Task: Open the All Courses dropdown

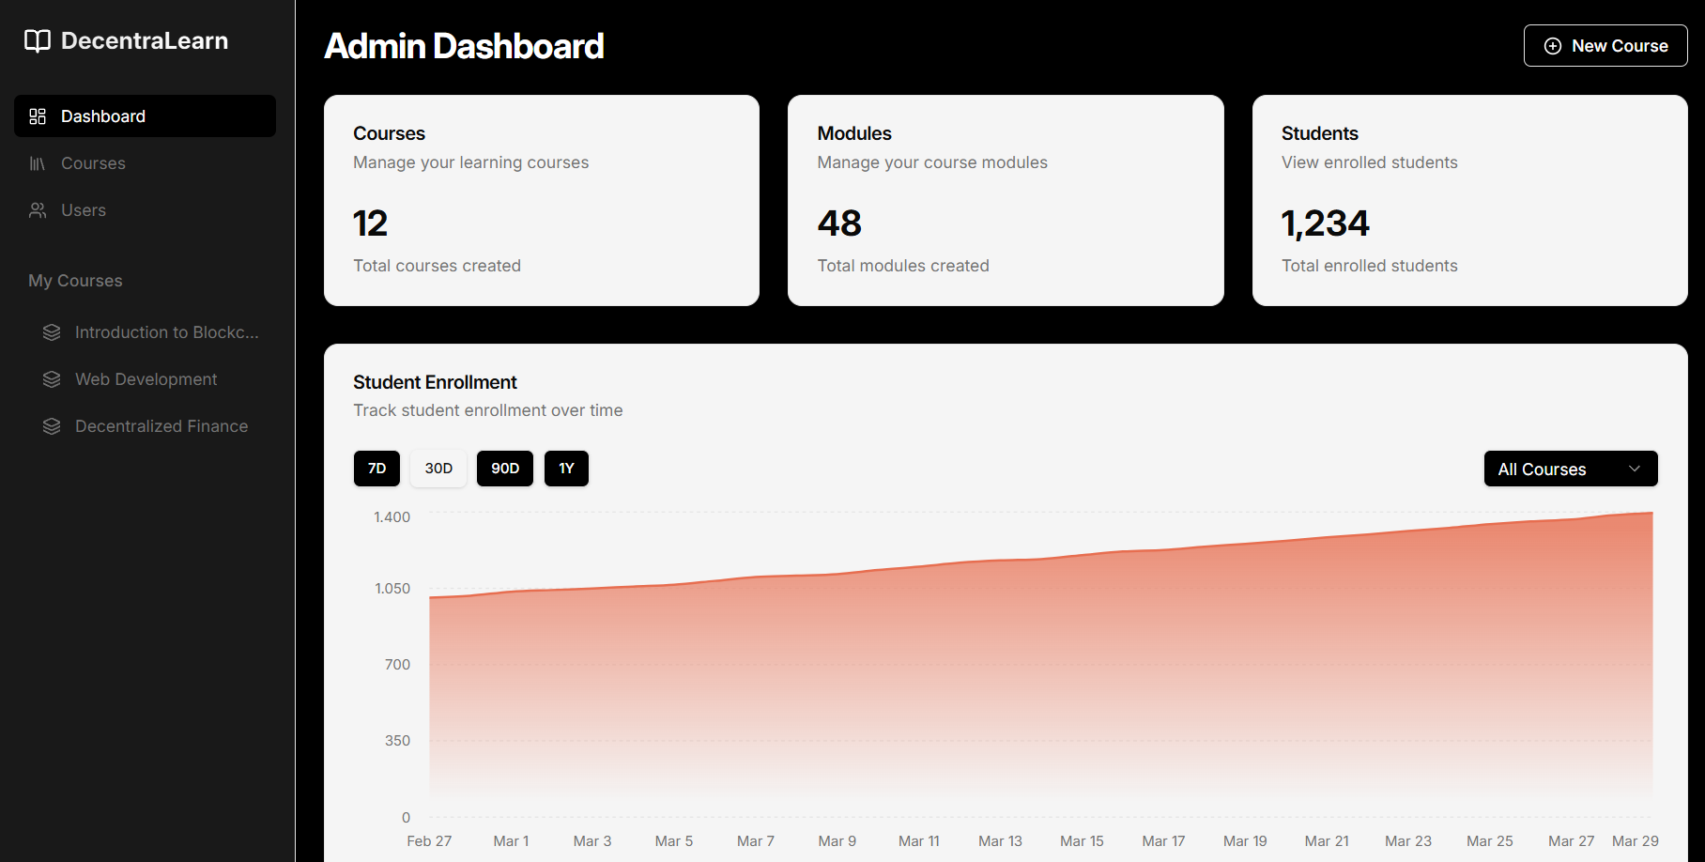Action: click(1571, 469)
